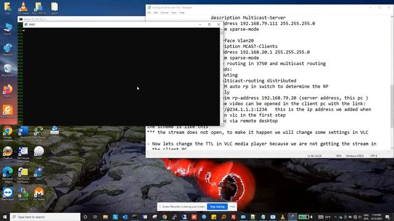The image size is (394, 221).
Task: Open the Word desktop shortcut
Action: pyautogui.click(x=23, y=132)
